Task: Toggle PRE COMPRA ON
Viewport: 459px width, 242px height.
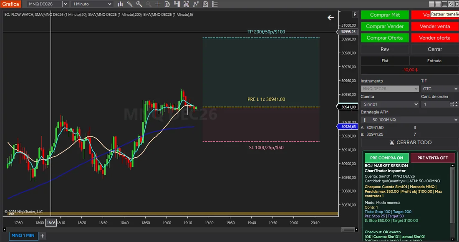Action: [386, 158]
